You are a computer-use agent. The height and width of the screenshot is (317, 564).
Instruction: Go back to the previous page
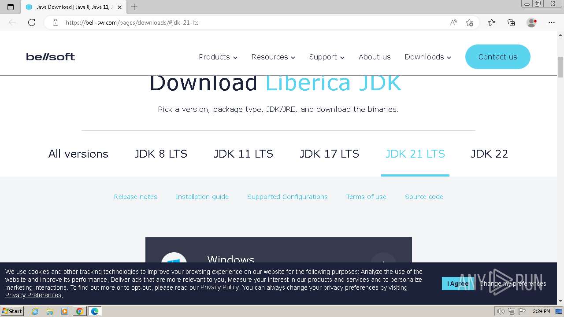pos(12,22)
